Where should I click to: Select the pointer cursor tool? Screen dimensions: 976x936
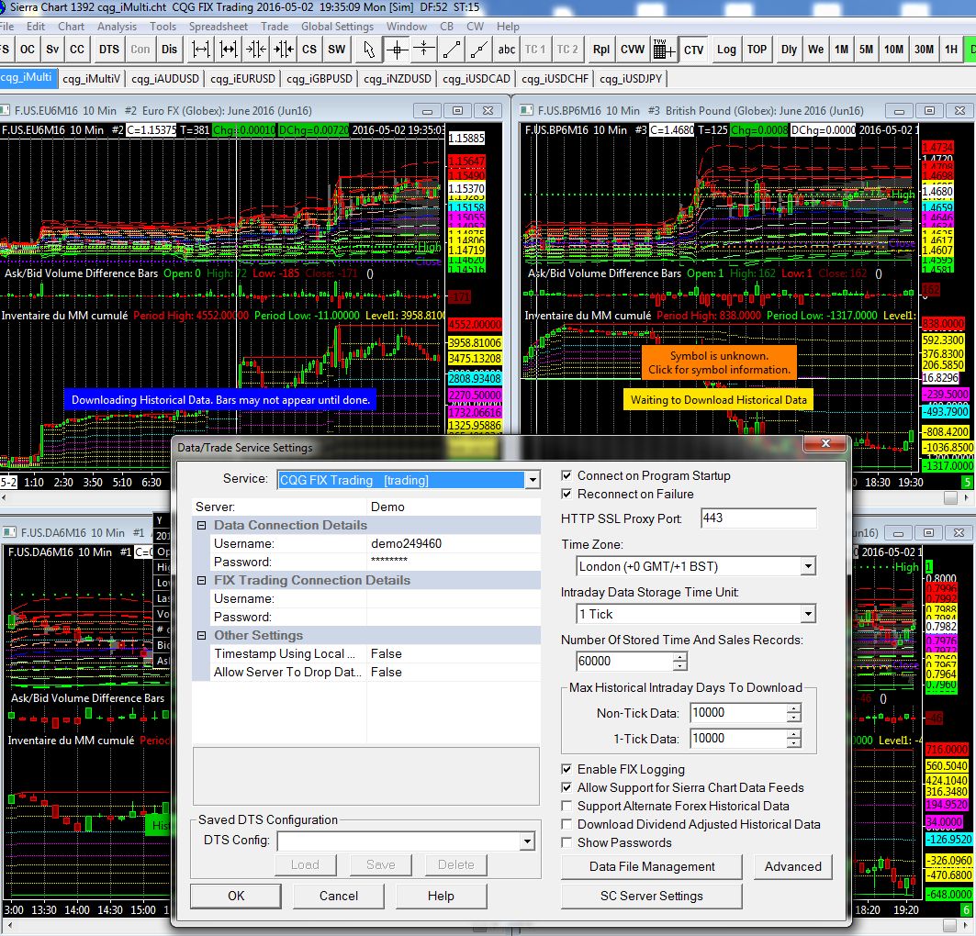[369, 50]
